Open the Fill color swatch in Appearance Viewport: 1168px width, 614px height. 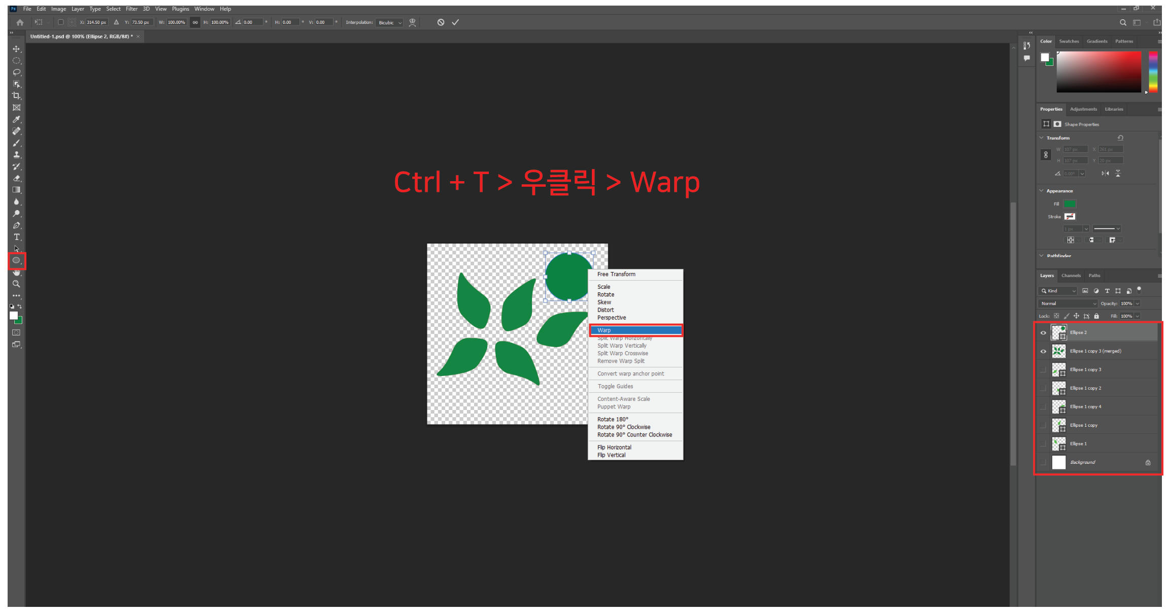pos(1070,204)
